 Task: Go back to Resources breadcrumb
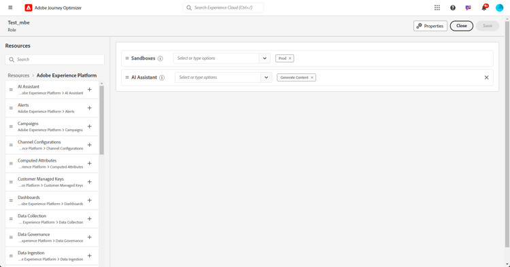pyautogui.click(x=18, y=75)
